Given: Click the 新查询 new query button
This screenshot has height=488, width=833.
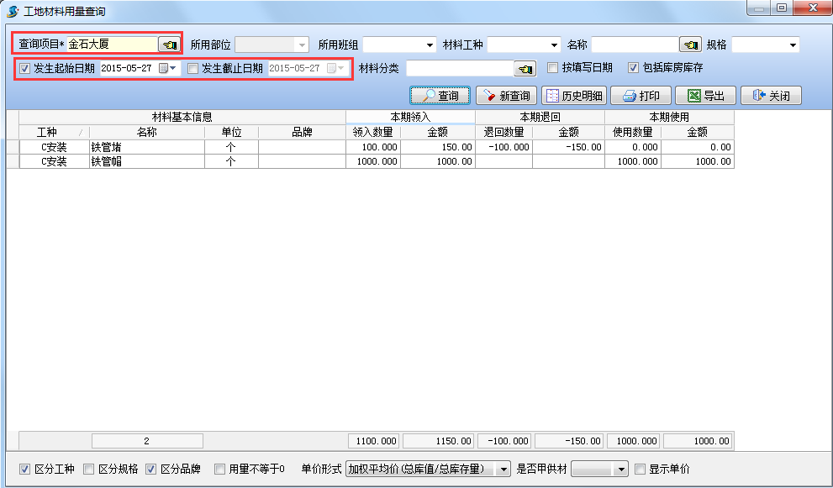Looking at the screenshot, I should click(507, 96).
